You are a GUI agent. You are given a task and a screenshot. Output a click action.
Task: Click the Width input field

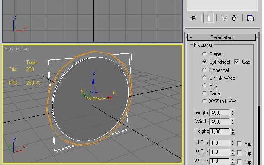pos(219,122)
